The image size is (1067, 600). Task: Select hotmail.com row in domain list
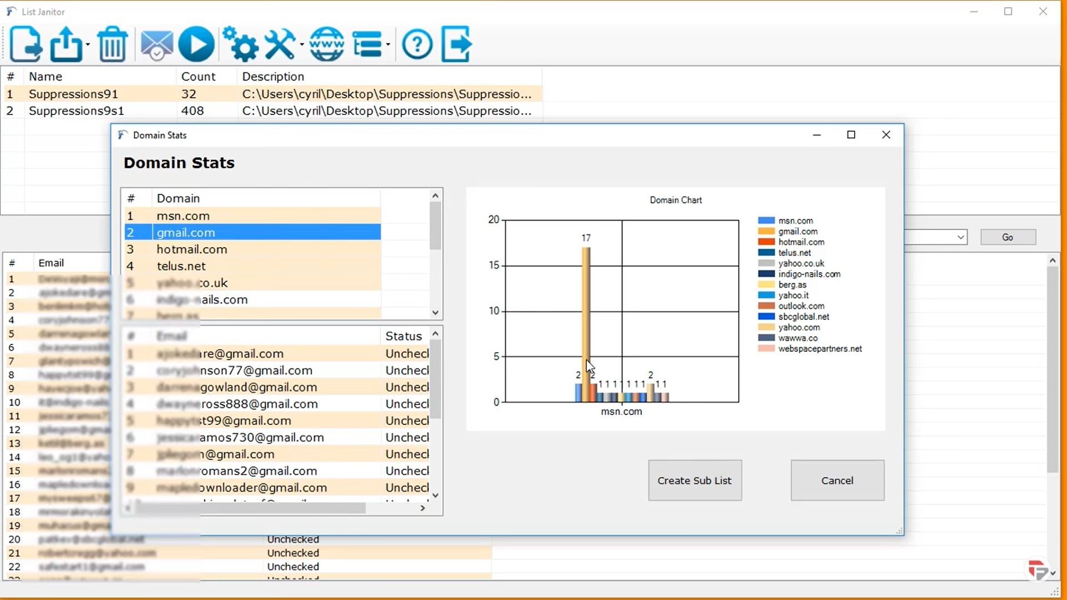pyautogui.click(x=192, y=249)
